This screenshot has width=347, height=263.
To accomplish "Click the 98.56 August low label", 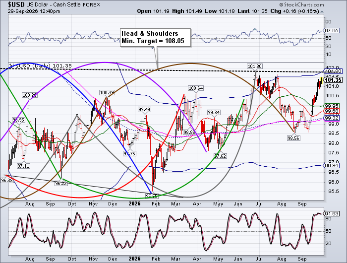I will [x=293, y=138].
